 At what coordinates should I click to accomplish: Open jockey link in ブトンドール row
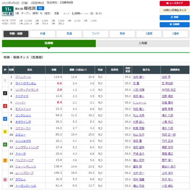[x=139, y=77]
